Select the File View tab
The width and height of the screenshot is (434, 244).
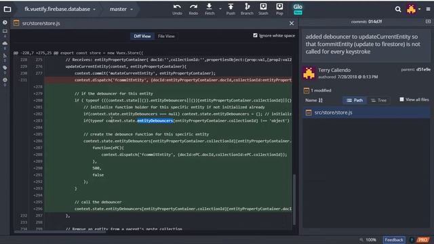166,36
